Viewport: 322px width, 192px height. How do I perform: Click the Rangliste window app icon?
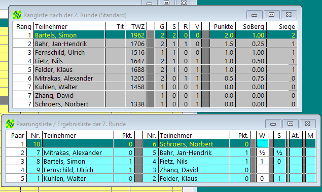pos(17,15)
